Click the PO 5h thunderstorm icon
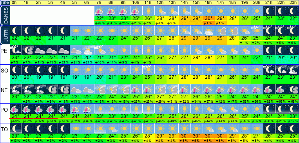This screenshot has height=143, width=299. click(x=76, y=109)
